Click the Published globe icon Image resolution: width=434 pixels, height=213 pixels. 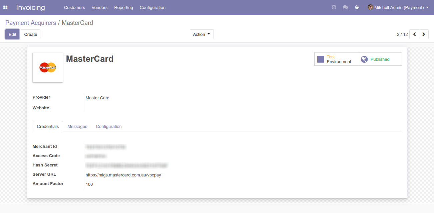click(x=364, y=59)
